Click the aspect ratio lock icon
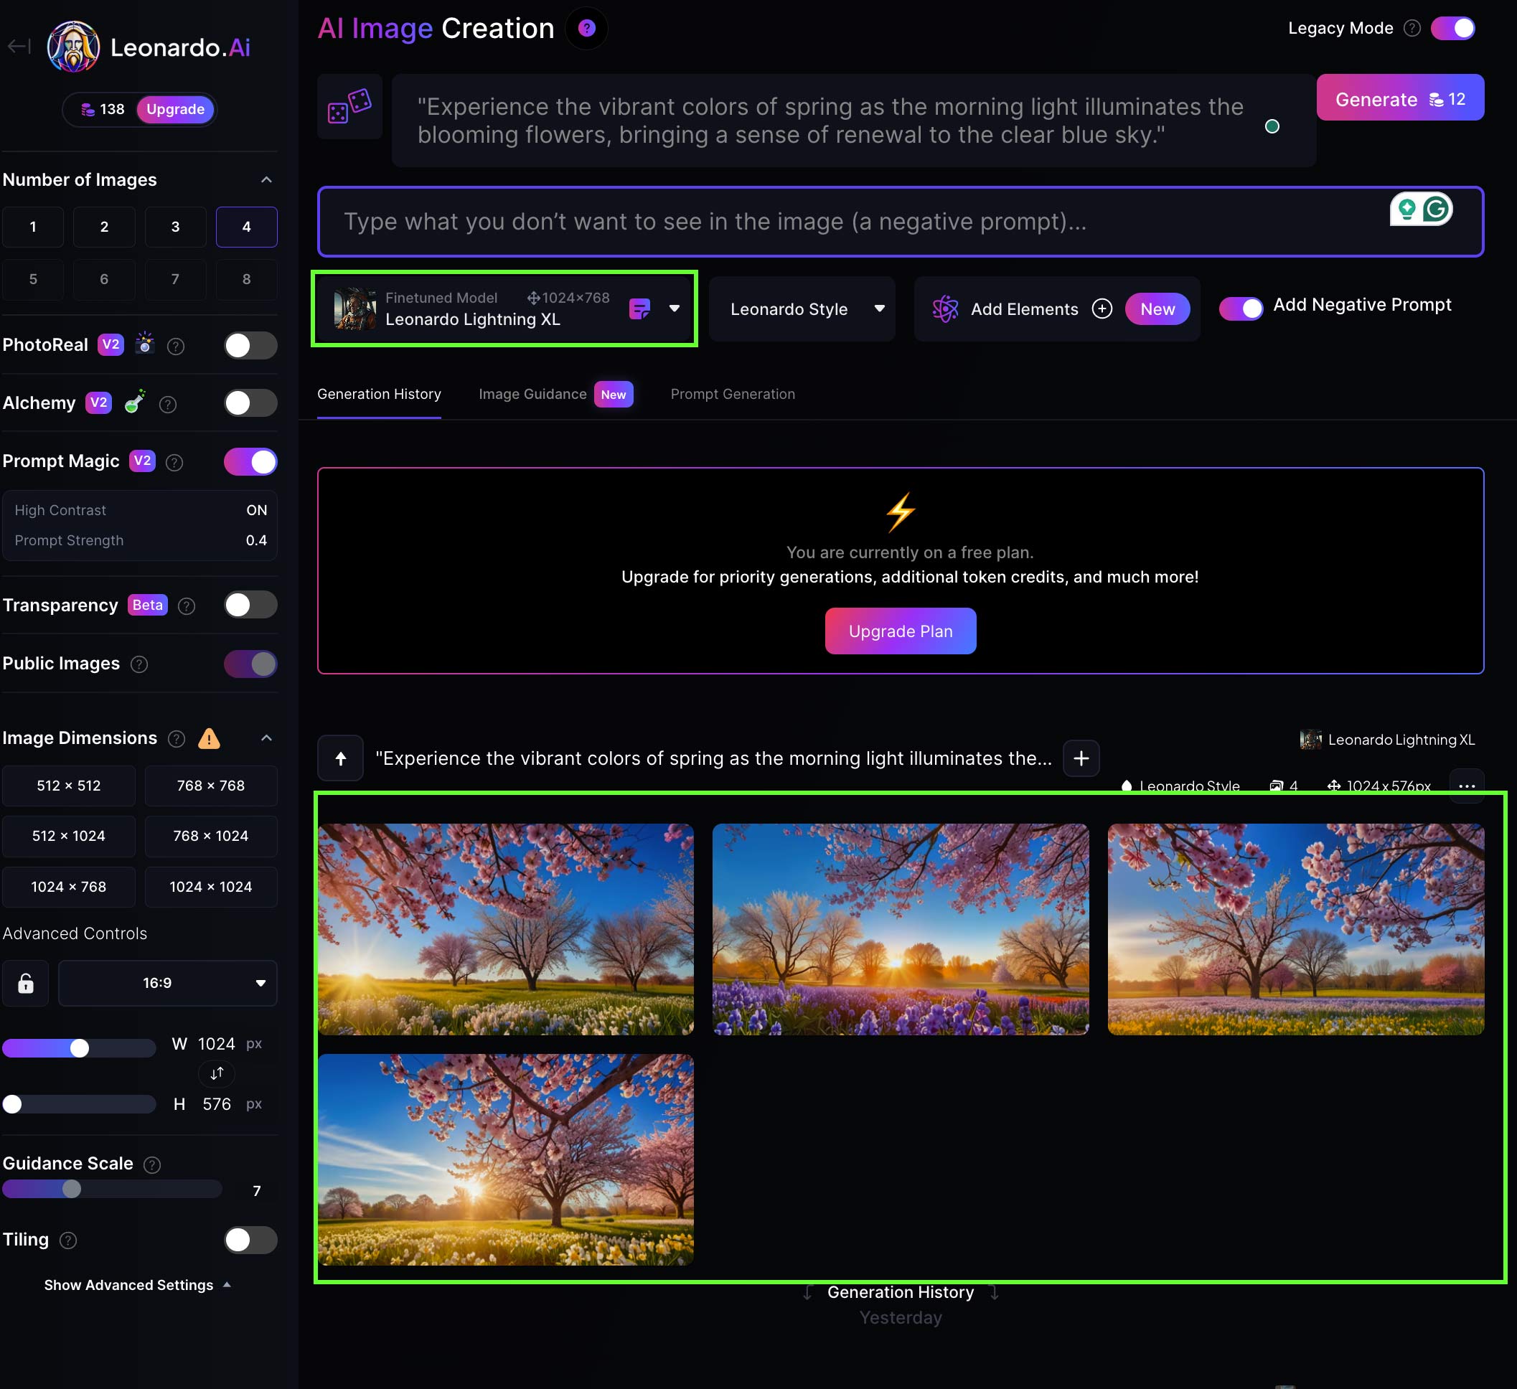 [x=26, y=983]
